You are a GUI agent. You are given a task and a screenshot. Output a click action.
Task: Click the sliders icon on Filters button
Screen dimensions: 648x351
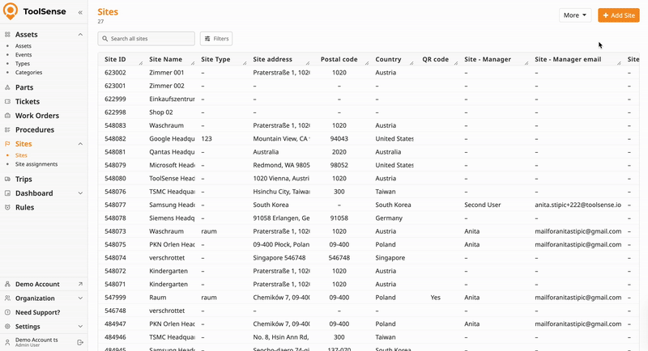click(x=207, y=39)
